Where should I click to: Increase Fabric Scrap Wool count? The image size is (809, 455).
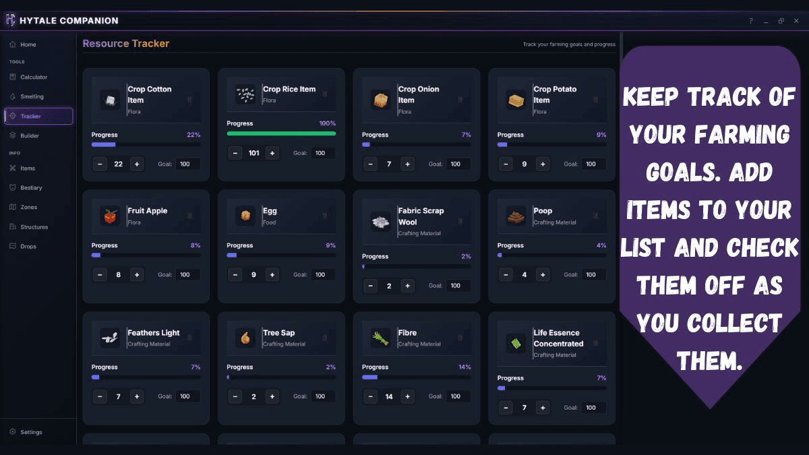point(407,286)
